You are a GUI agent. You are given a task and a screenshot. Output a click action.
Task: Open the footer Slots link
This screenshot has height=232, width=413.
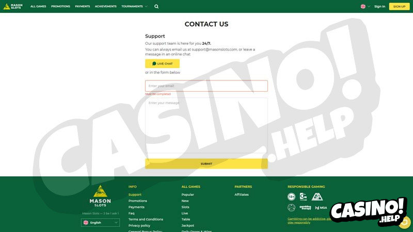pos(185,207)
